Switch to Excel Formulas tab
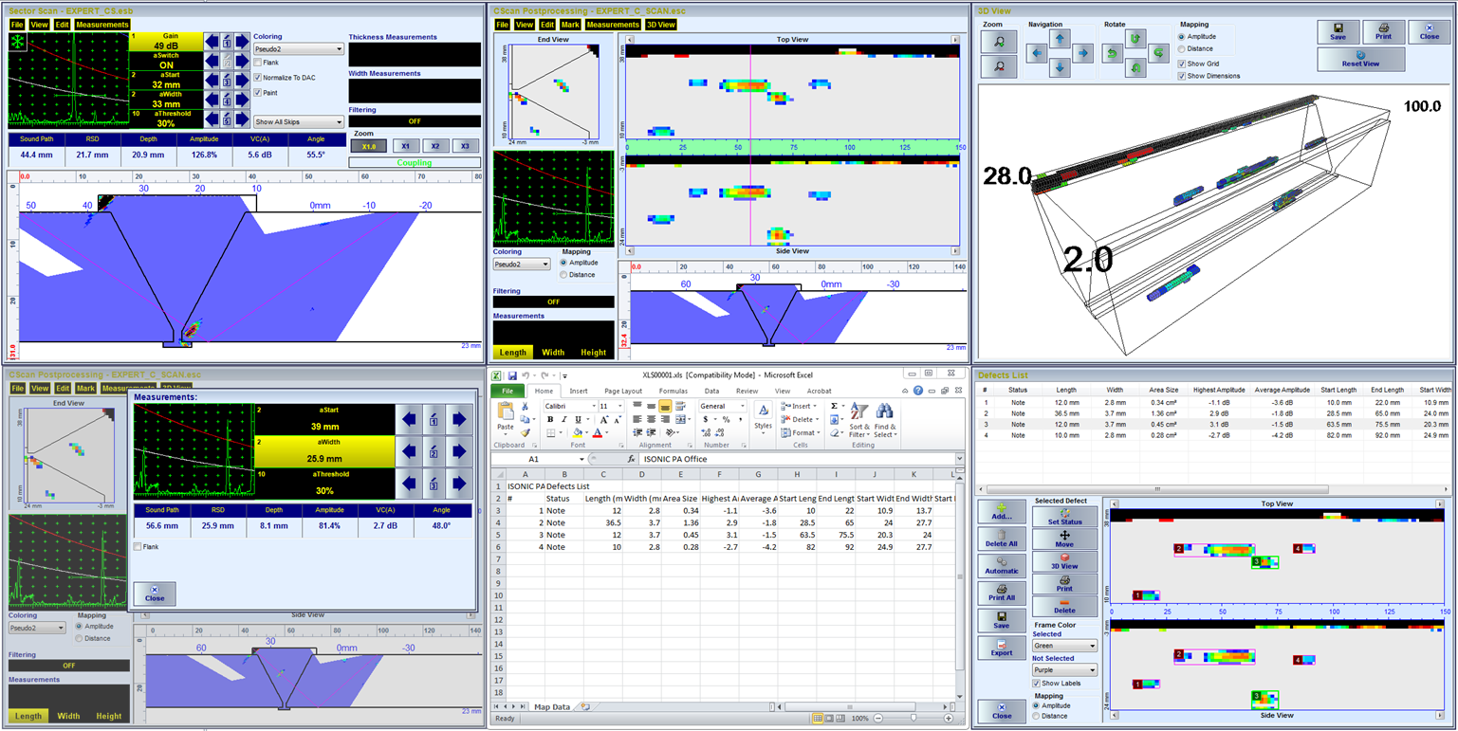The image size is (1458, 731). point(674,391)
